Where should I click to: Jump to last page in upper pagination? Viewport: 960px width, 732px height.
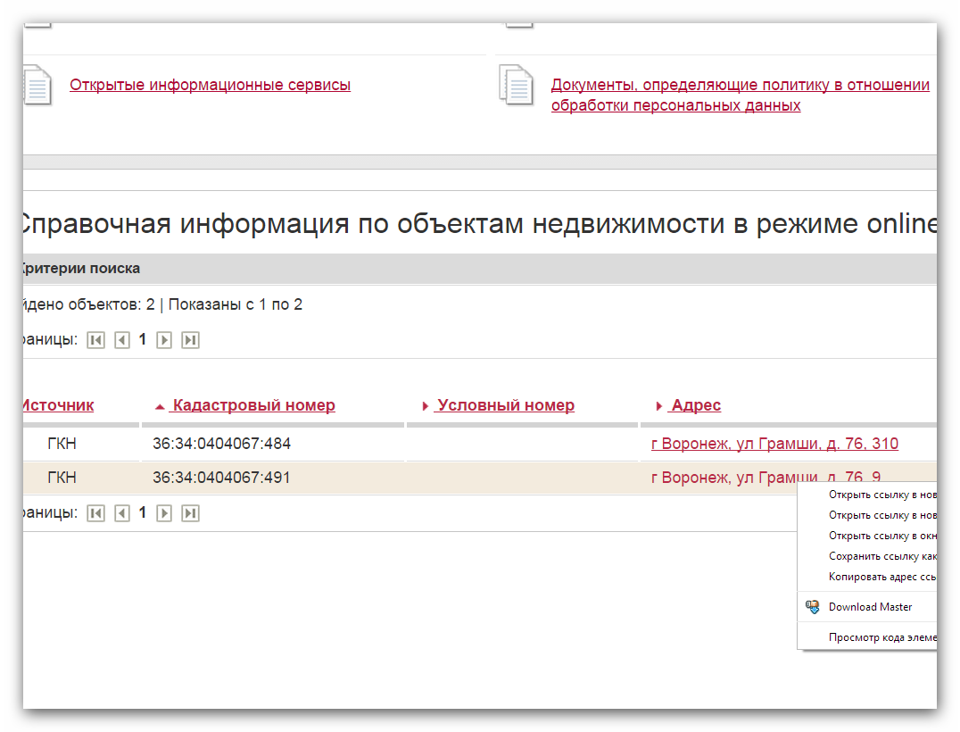pos(190,340)
